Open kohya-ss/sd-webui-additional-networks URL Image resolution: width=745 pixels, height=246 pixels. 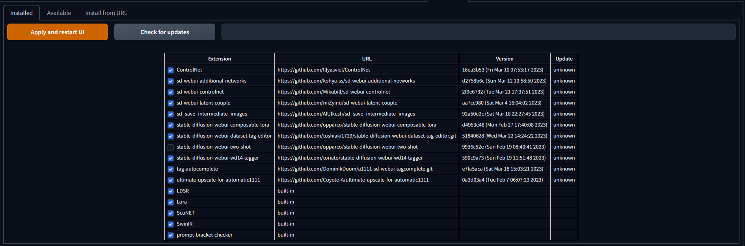[x=346, y=81]
